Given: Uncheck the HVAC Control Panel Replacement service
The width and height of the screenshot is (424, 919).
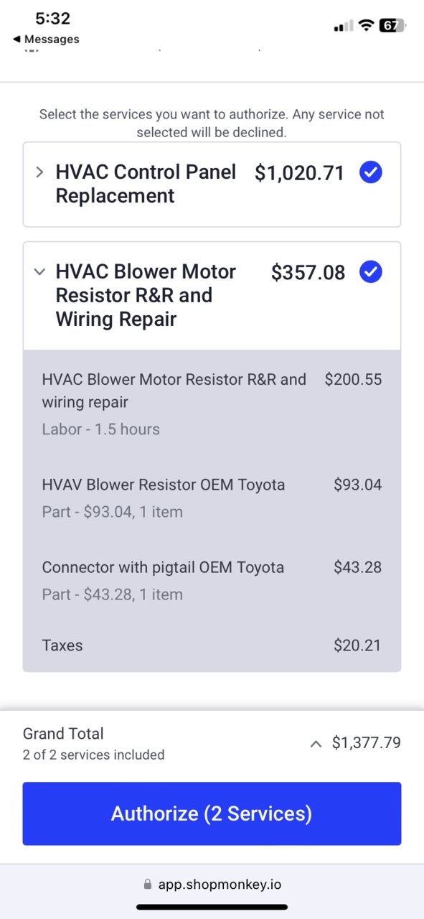Looking at the screenshot, I should [371, 172].
